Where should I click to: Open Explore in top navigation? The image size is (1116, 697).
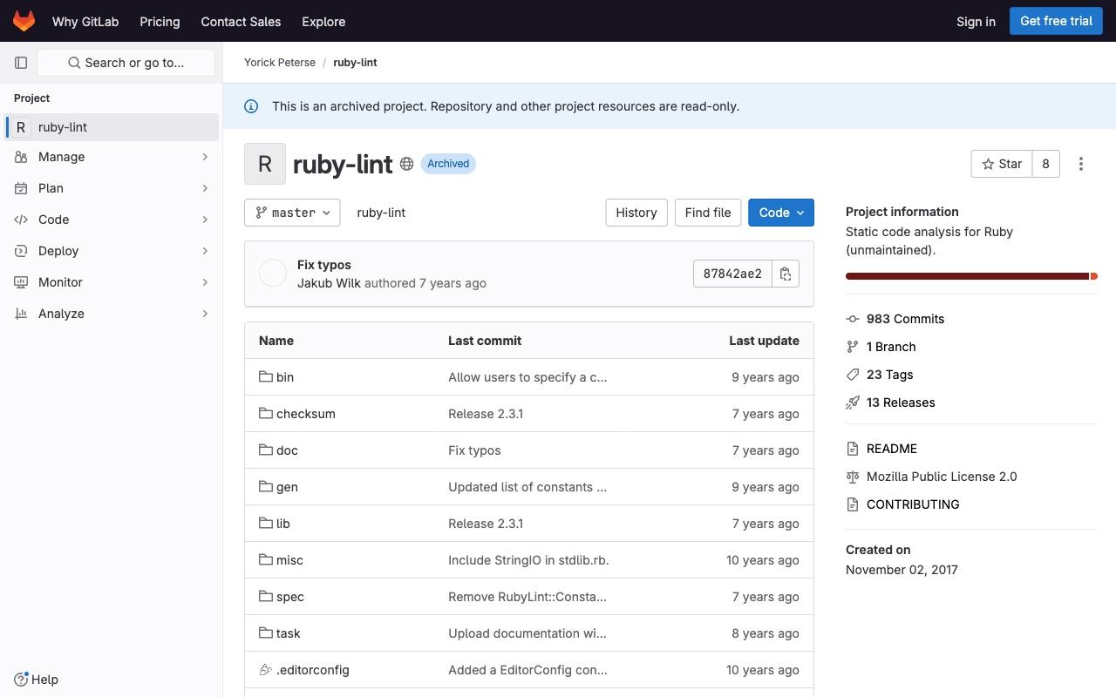(x=323, y=21)
